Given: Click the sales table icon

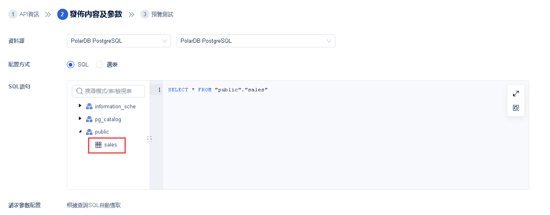Looking at the screenshot, I should tap(98, 145).
